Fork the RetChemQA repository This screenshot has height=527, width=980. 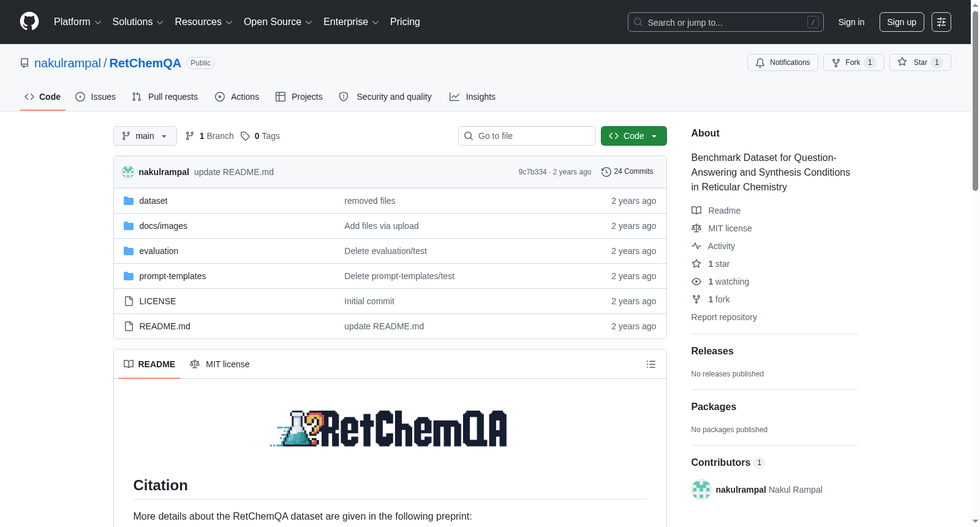click(854, 62)
